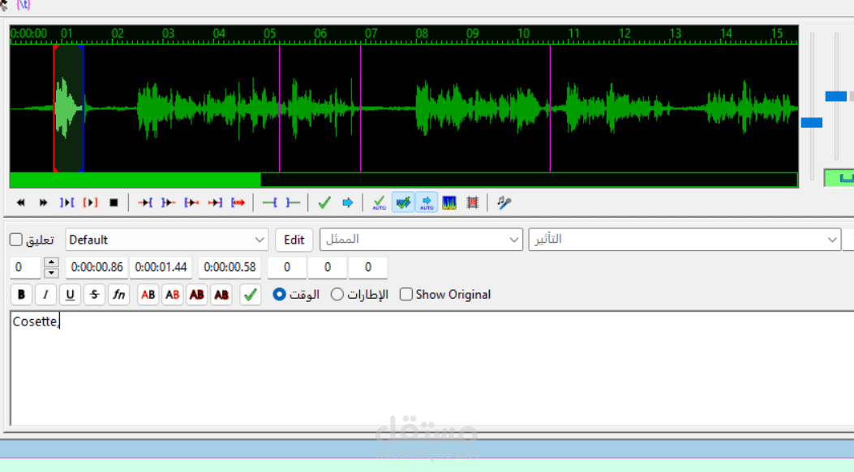
Task: Go to selection with blue arrow icon
Action: point(347,203)
